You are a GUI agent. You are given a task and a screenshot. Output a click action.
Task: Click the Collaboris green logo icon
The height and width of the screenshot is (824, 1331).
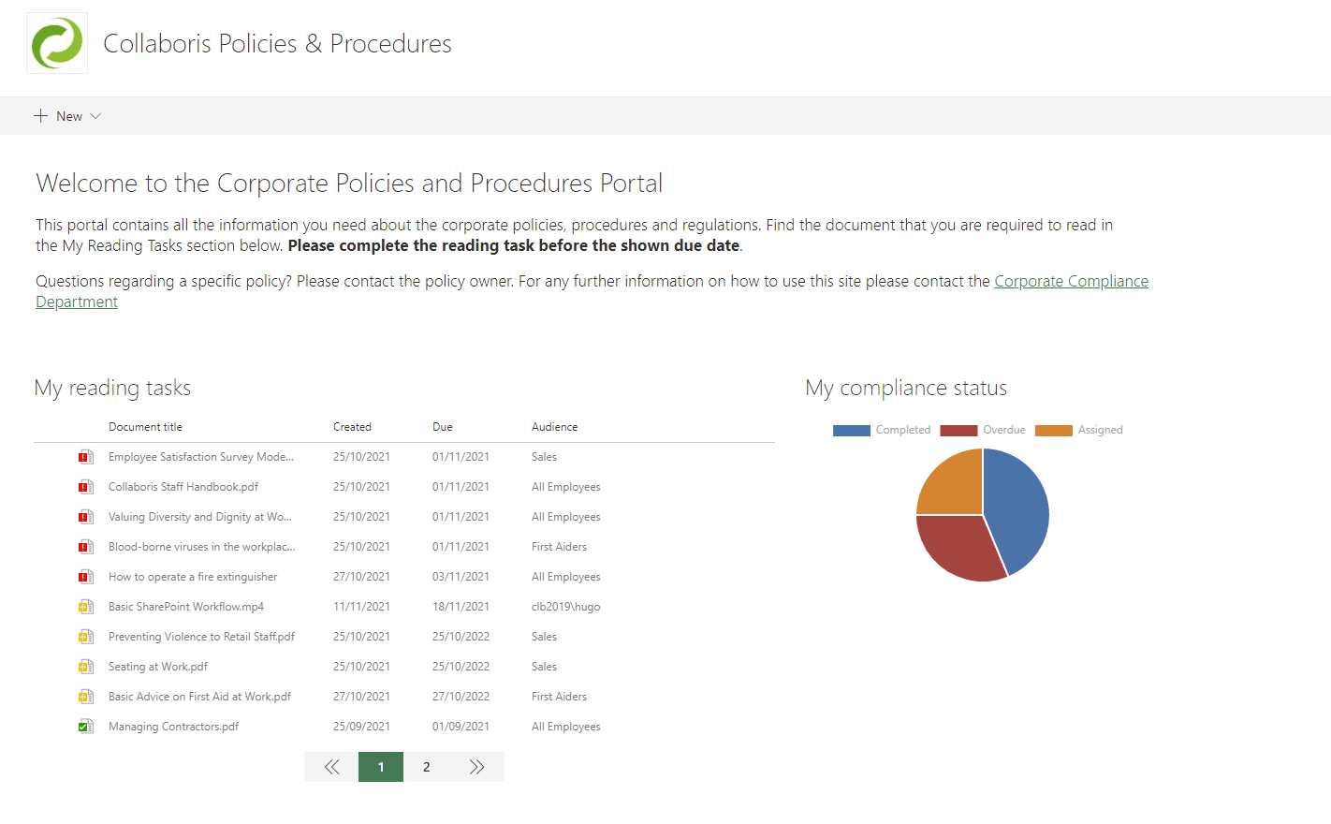(x=57, y=43)
